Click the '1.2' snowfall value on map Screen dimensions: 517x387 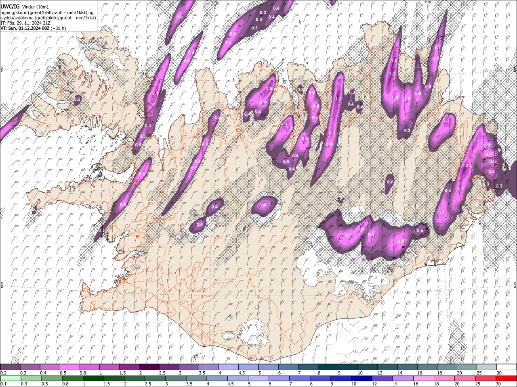pyautogui.click(x=289, y=129)
